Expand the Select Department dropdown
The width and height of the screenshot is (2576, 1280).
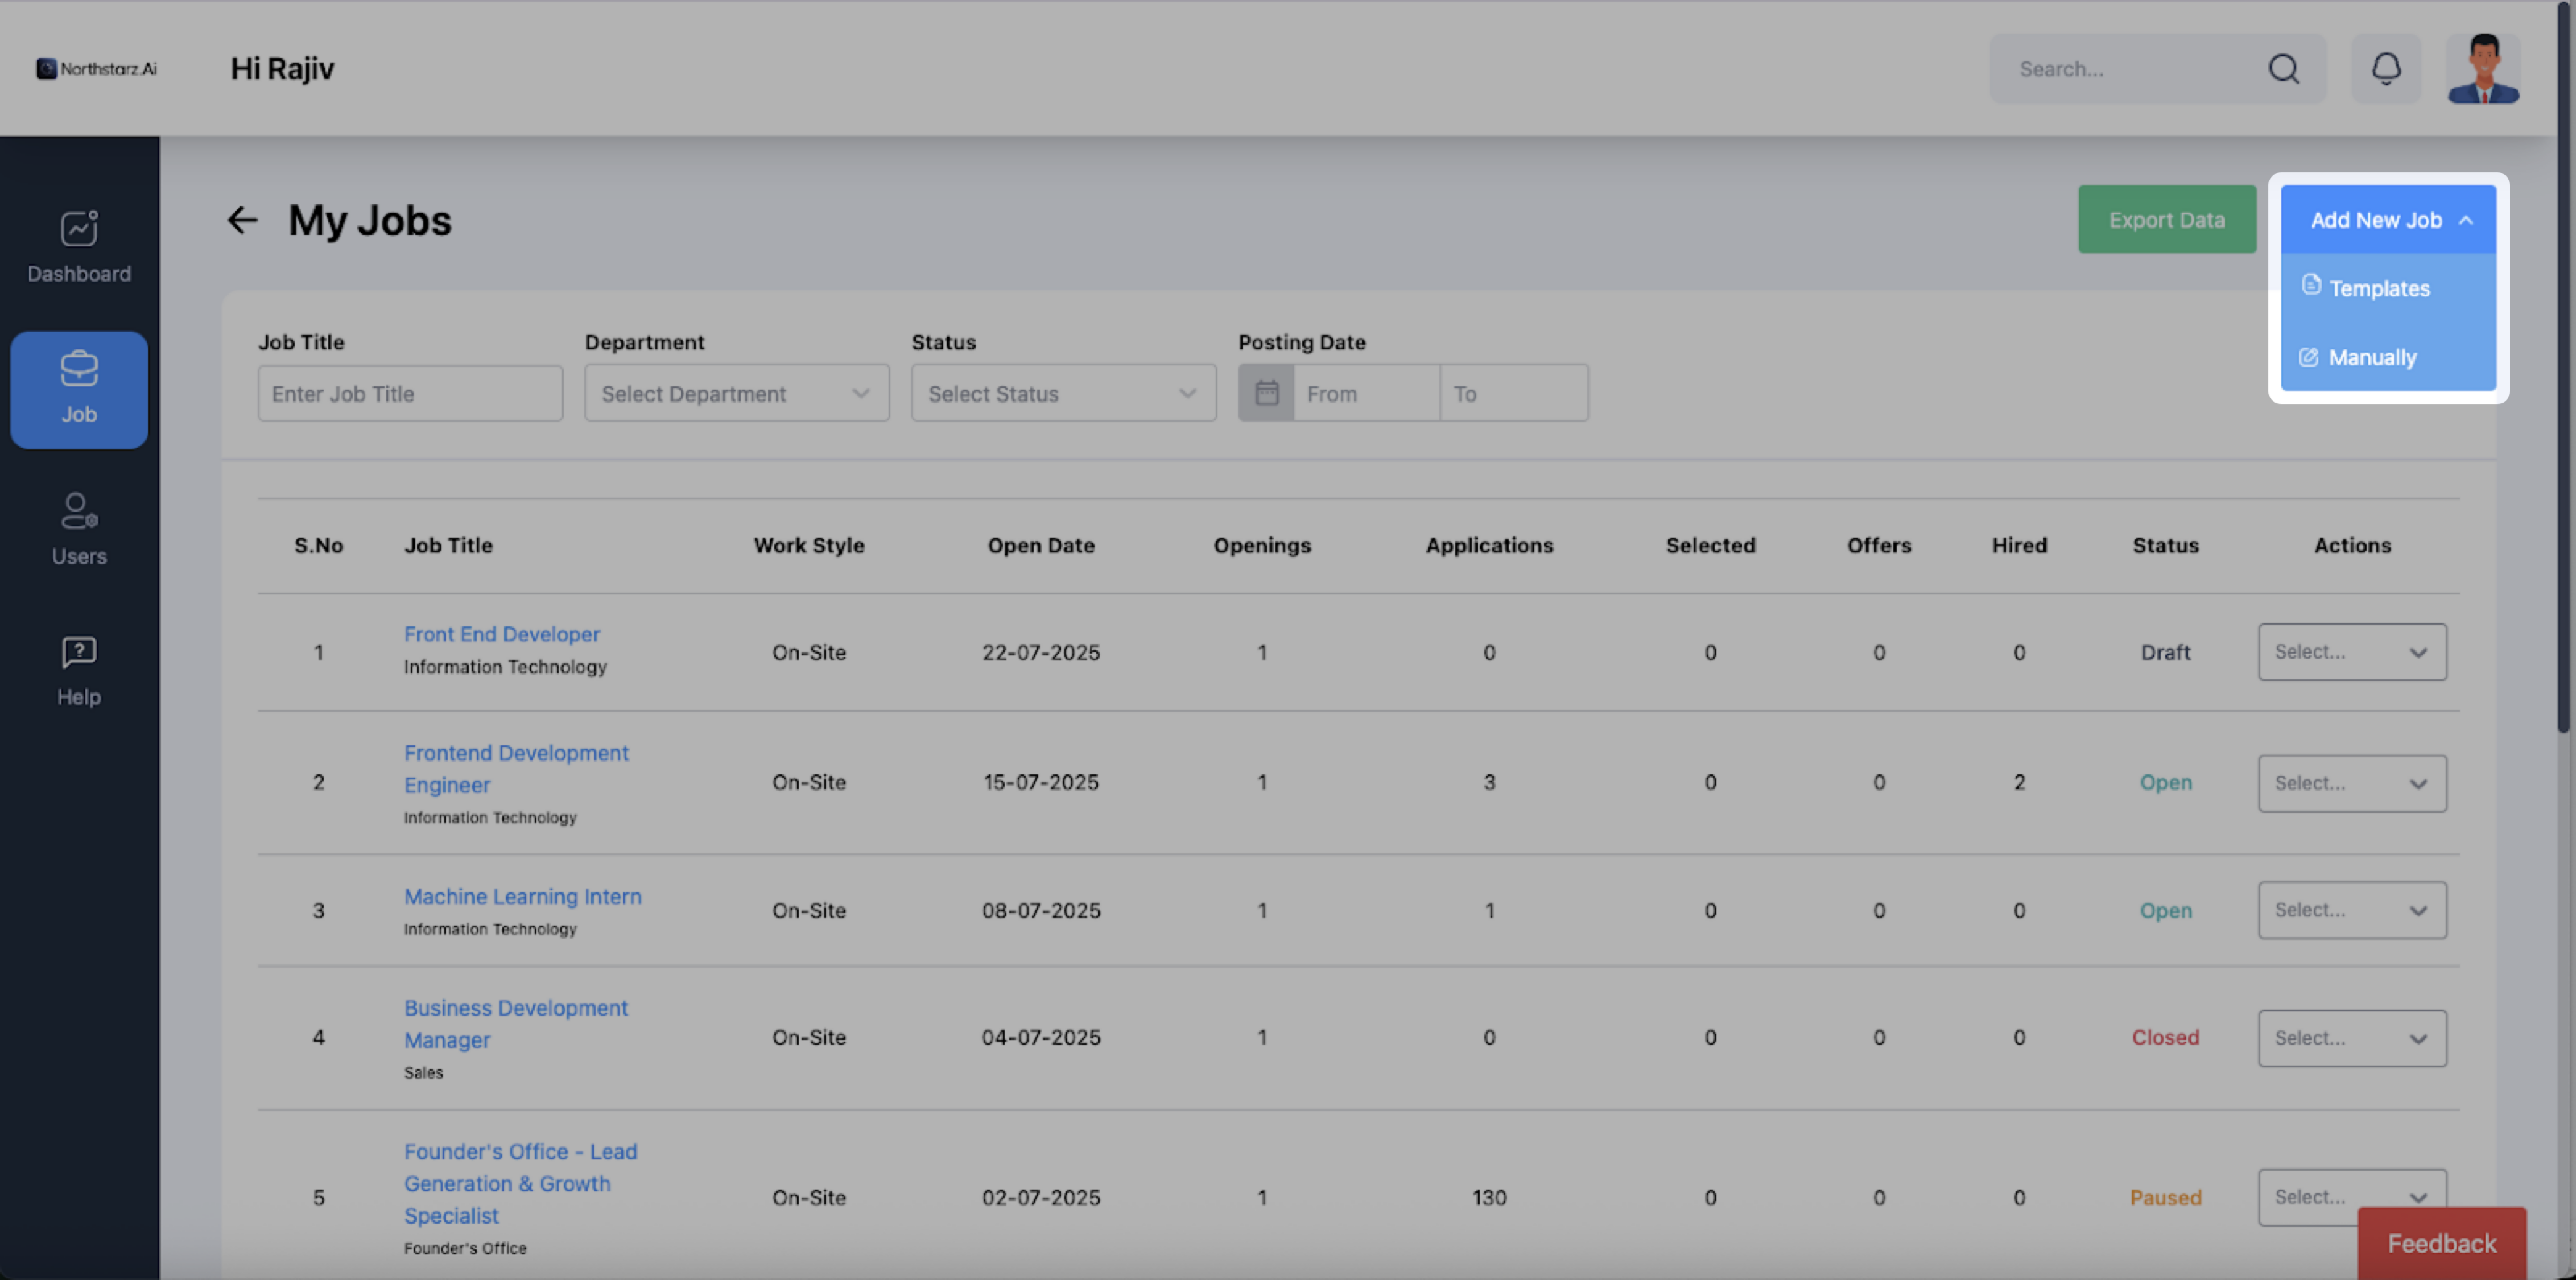point(737,393)
